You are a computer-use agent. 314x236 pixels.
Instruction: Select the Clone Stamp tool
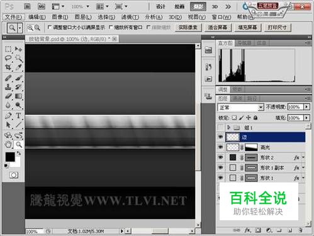(x=8, y=87)
